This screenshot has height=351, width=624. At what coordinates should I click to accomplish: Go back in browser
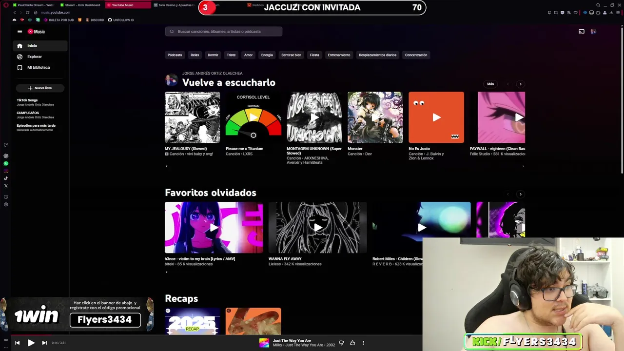15,12
